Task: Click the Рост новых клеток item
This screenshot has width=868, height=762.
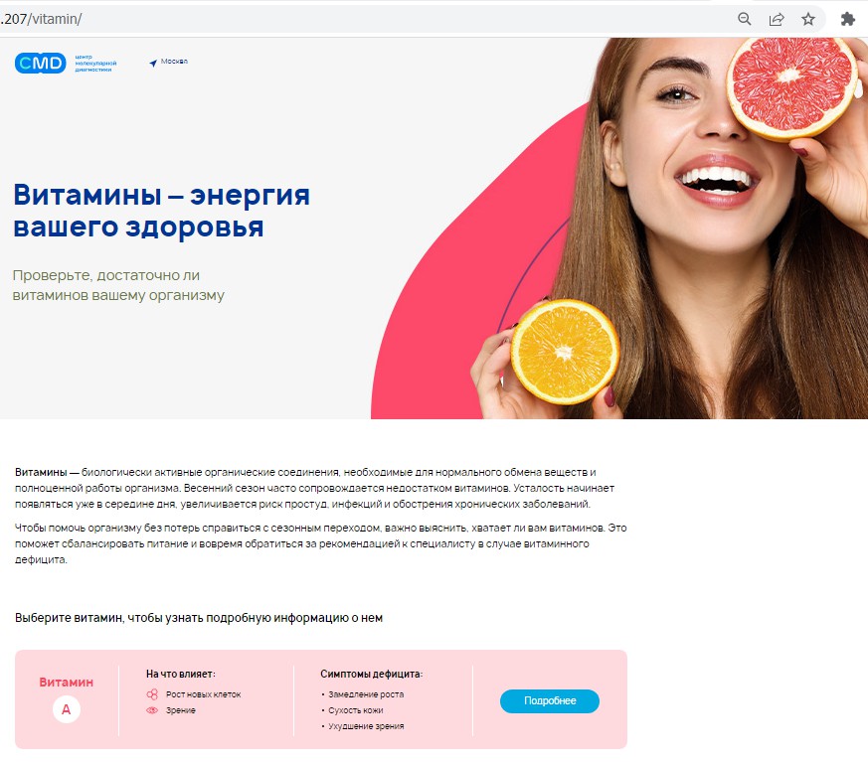Action: [203, 694]
